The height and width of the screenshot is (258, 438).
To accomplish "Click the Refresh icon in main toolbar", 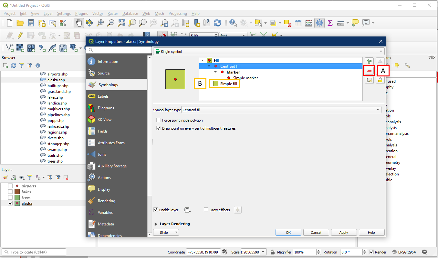I will [217, 23].
